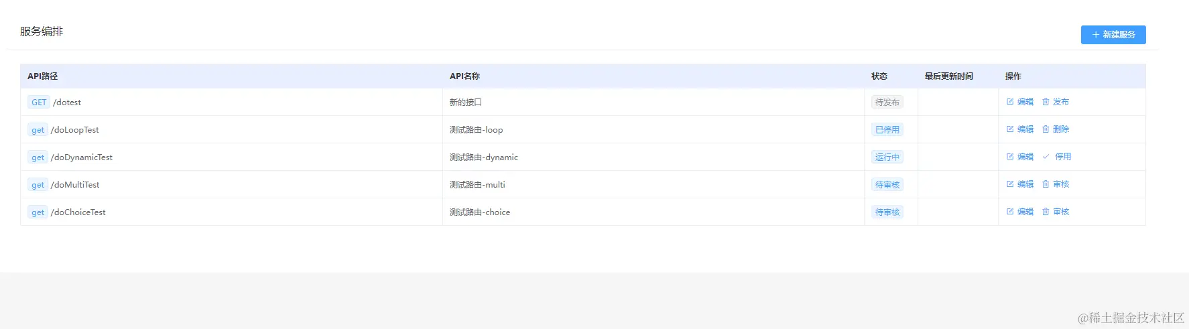Click the 最后更新时间 column header

coord(949,76)
